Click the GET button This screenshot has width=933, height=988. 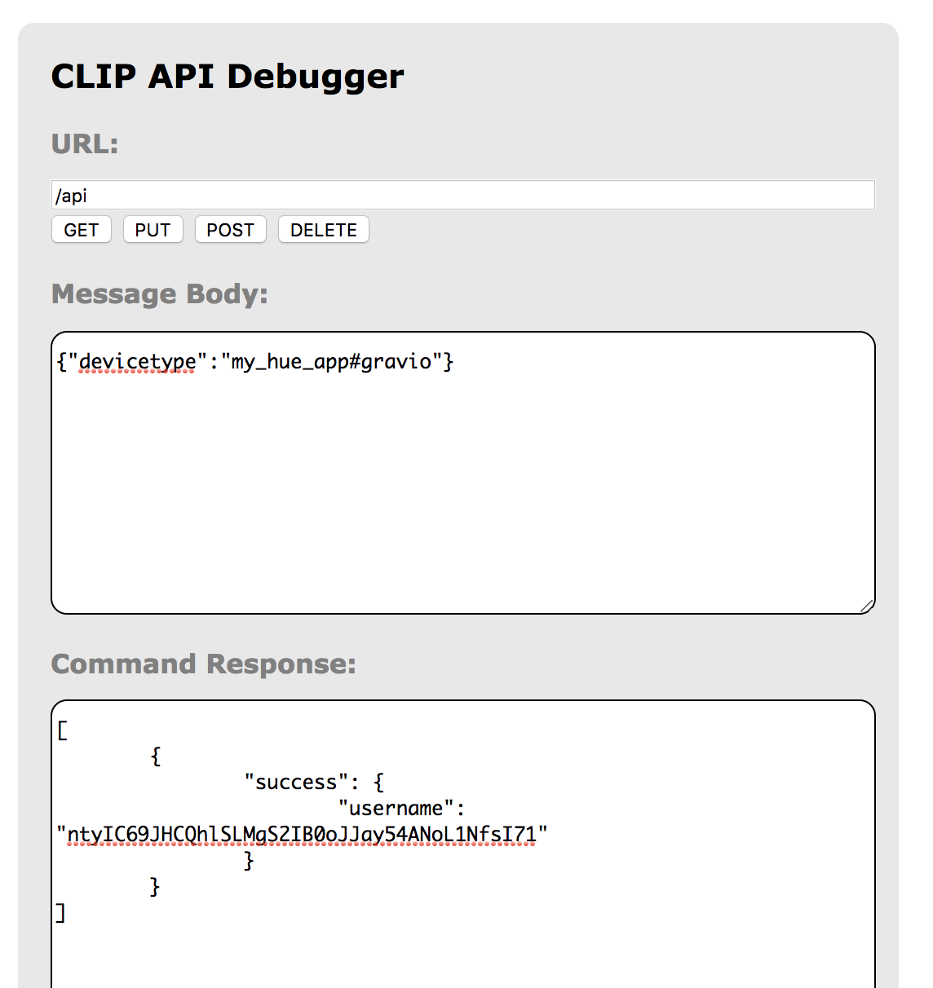[82, 230]
